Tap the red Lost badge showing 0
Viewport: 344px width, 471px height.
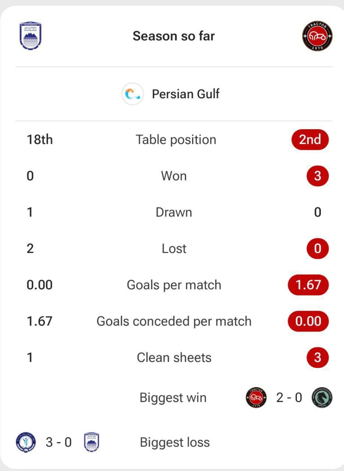[x=318, y=249]
